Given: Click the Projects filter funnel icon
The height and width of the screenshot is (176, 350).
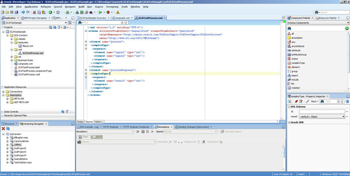Looking at the screenshot, I should tap(59, 27).
